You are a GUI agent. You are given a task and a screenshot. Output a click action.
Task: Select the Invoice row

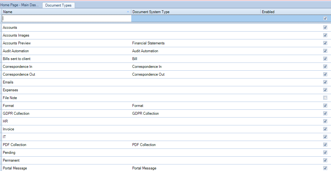pos(166,129)
